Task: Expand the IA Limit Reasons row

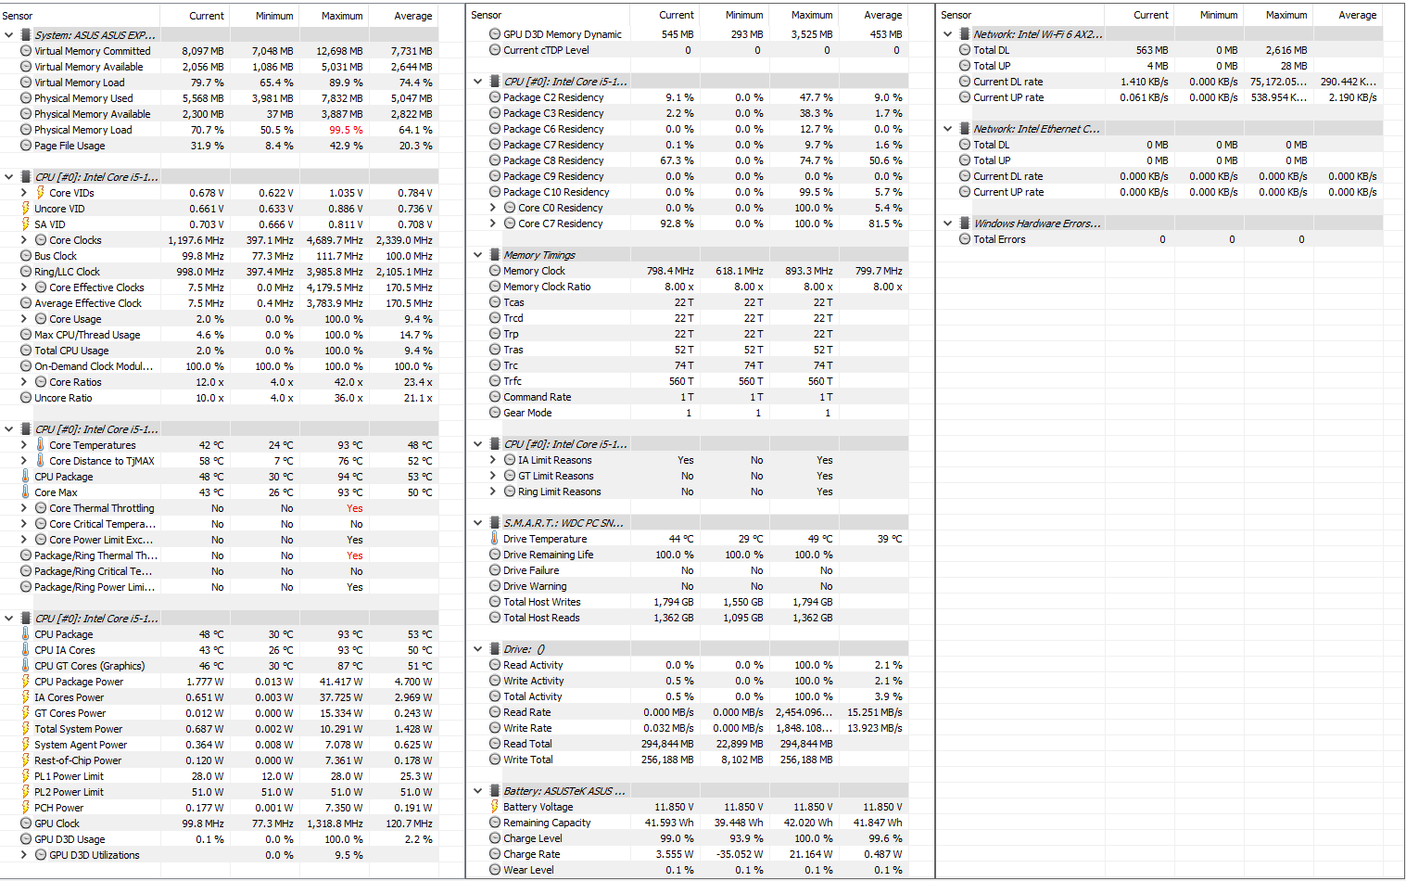Action: tap(493, 460)
